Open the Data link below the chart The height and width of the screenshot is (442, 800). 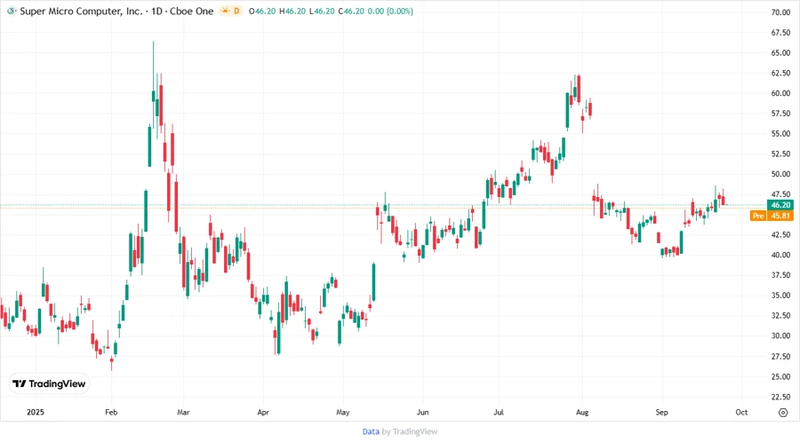point(371,432)
